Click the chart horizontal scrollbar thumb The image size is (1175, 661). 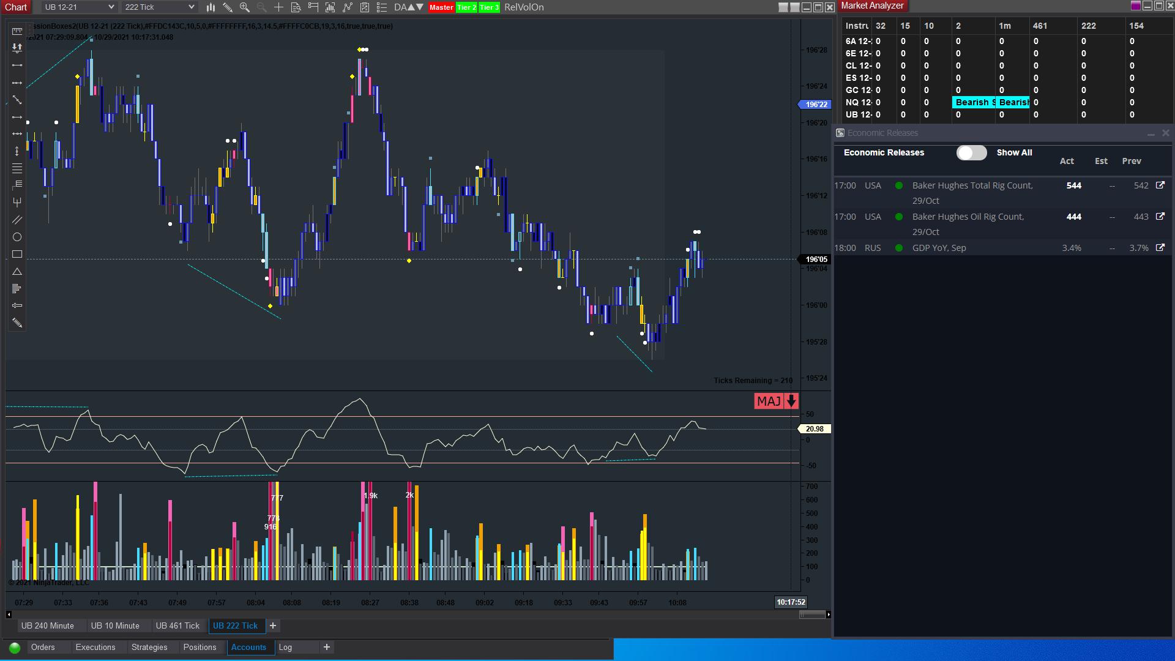[x=813, y=614]
